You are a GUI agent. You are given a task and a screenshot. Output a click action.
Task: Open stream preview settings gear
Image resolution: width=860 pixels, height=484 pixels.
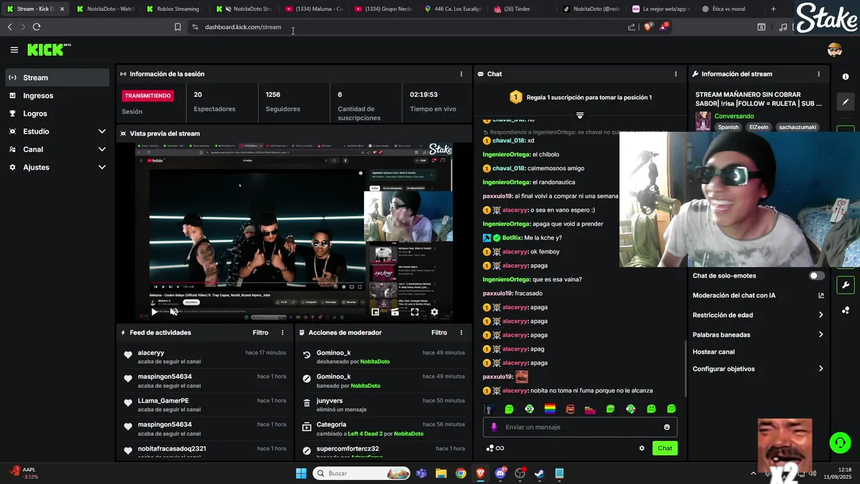coord(434,312)
